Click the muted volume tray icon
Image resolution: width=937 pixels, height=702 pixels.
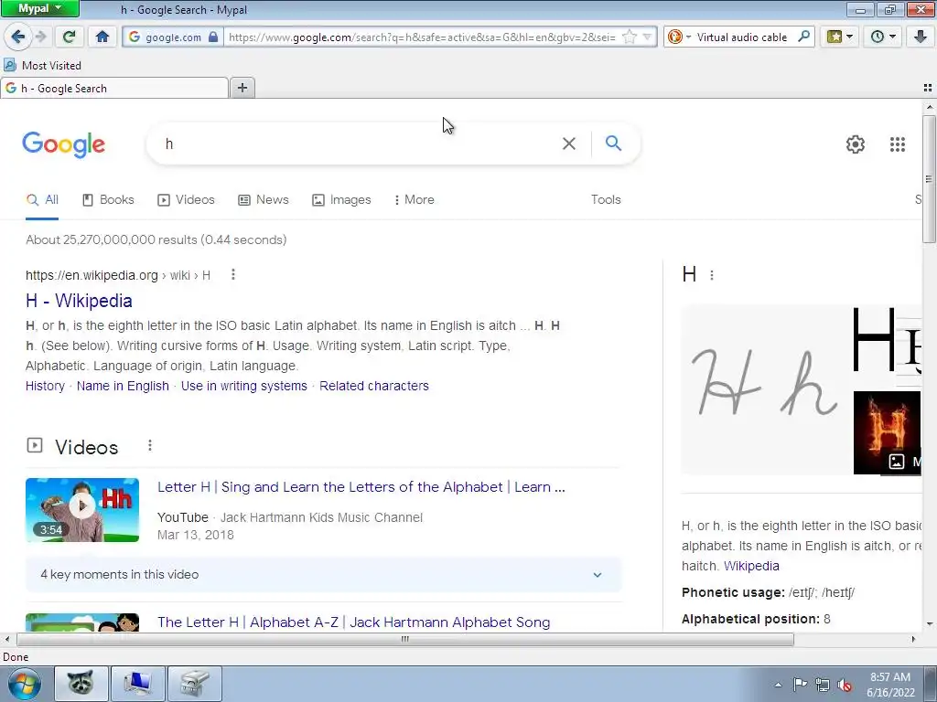tap(845, 685)
